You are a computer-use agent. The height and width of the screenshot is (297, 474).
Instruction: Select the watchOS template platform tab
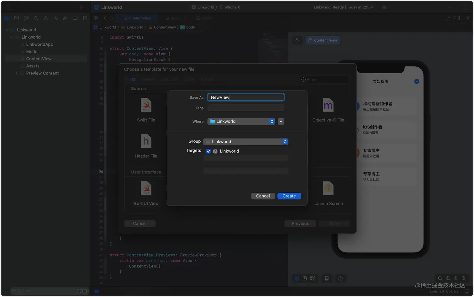(x=170, y=80)
